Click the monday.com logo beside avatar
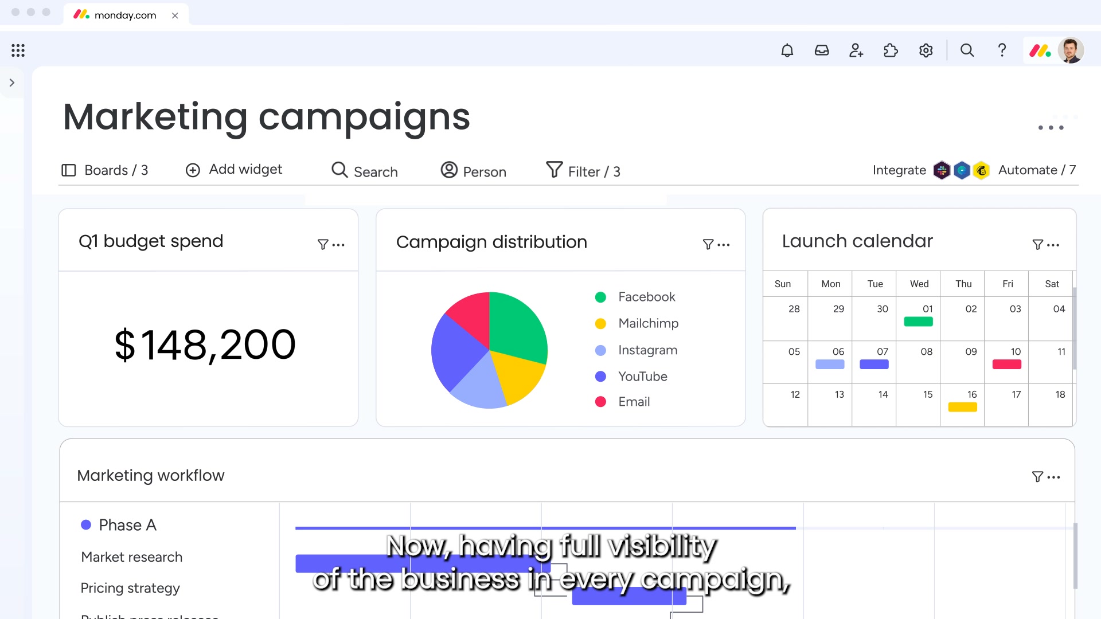Screen dimensions: 1101x619 [1040, 51]
